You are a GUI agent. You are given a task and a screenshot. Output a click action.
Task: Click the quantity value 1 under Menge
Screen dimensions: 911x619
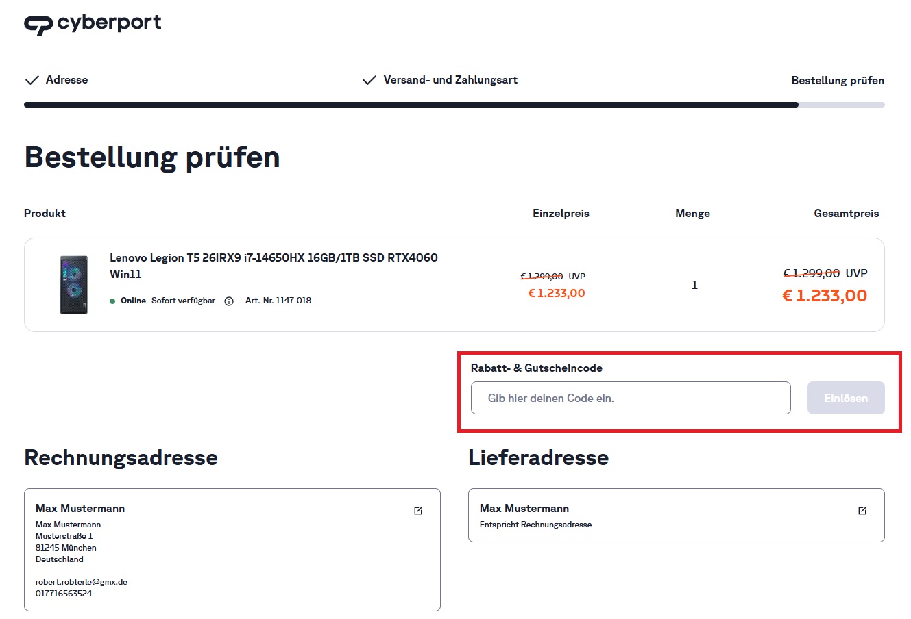click(694, 285)
